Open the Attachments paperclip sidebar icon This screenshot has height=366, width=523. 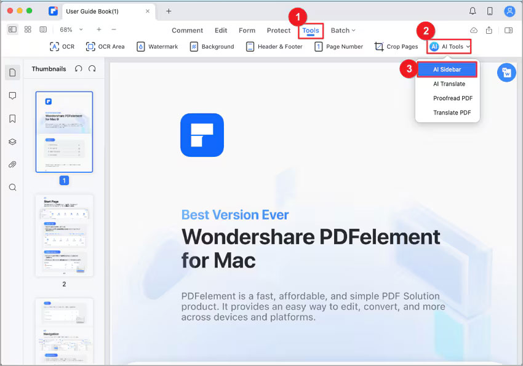click(x=12, y=164)
